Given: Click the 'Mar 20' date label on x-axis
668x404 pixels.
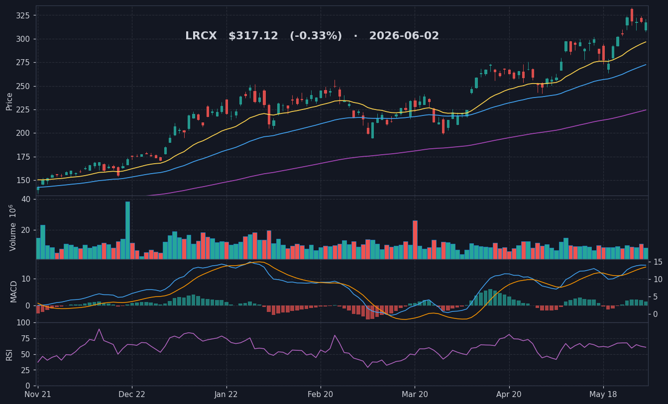Looking at the screenshot, I should [415, 395].
